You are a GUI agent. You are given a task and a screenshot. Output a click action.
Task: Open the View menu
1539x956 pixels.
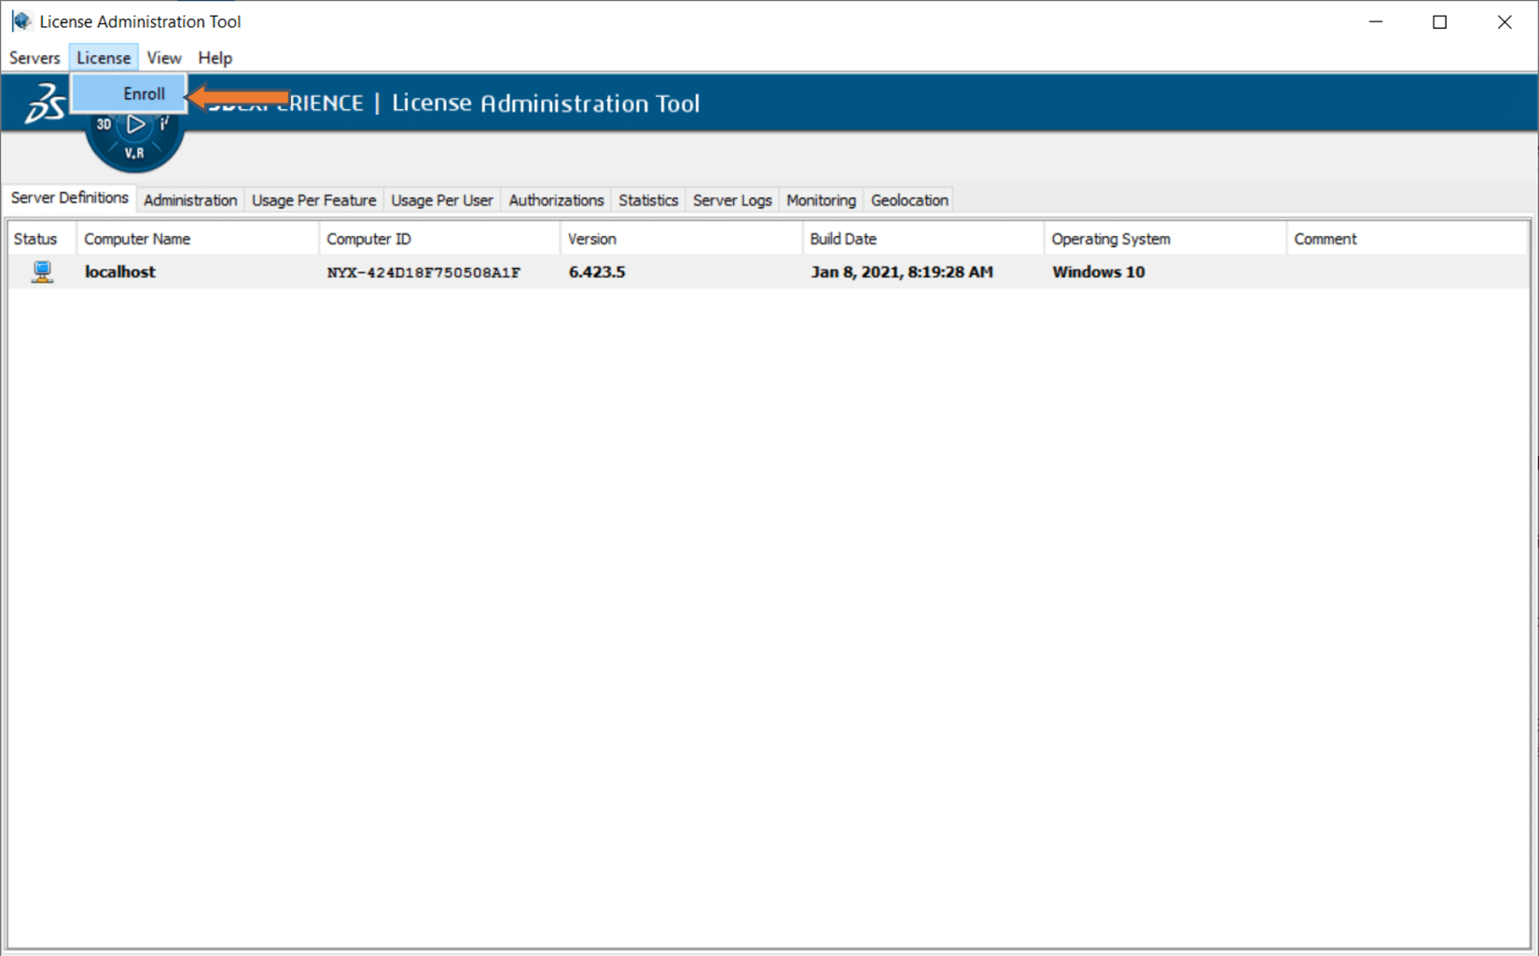(x=164, y=58)
